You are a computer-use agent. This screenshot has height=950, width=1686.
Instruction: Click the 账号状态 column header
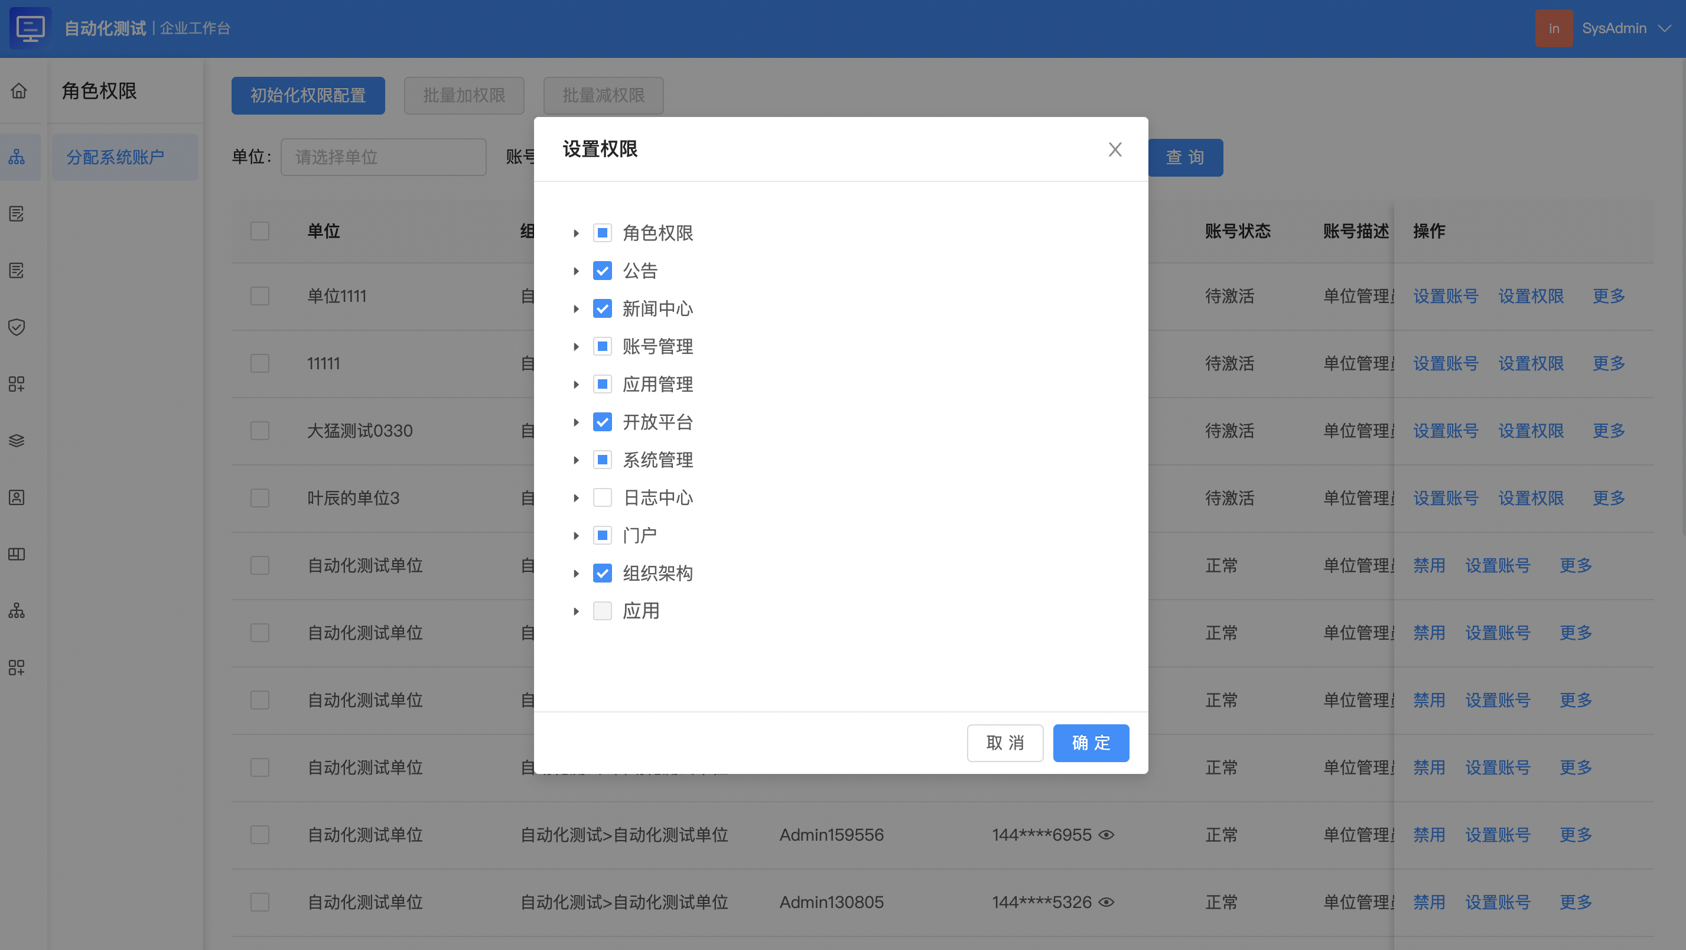(x=1238, y=231)
